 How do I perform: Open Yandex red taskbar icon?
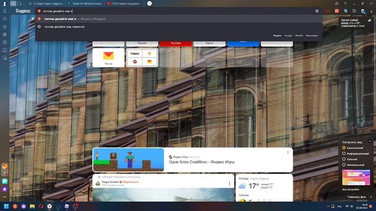[x=15, y=206]
